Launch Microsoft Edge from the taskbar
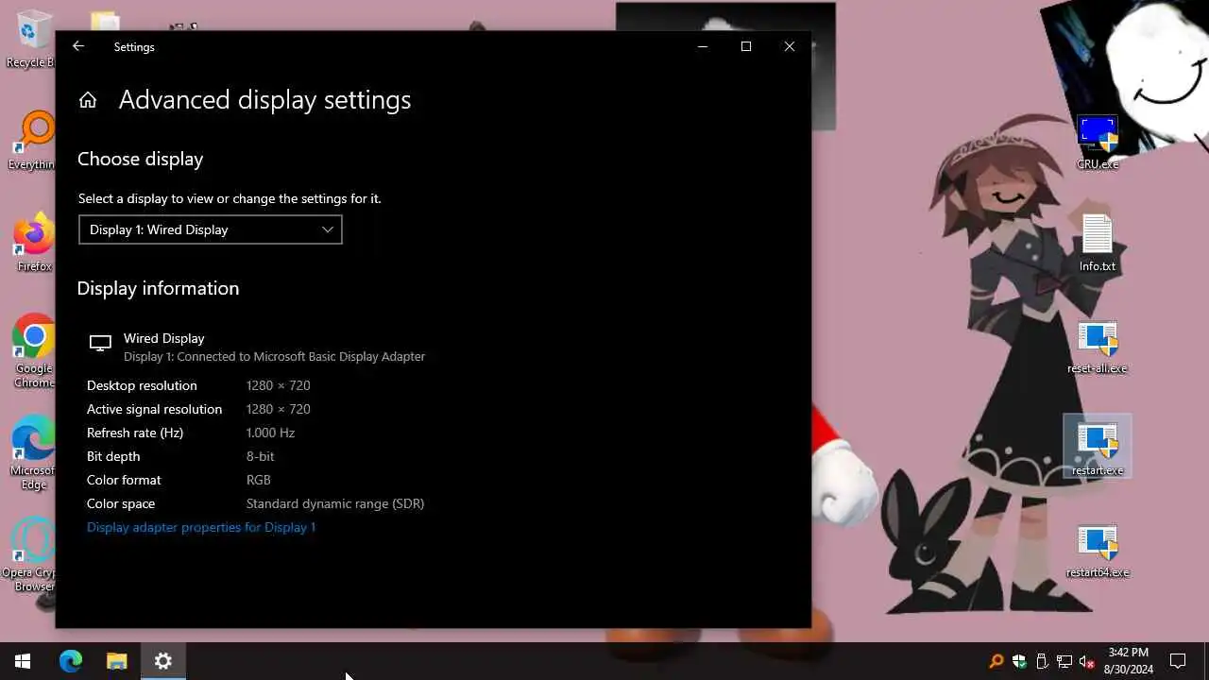The height and width of the screenshot is (680, 1209). (71, 661)
